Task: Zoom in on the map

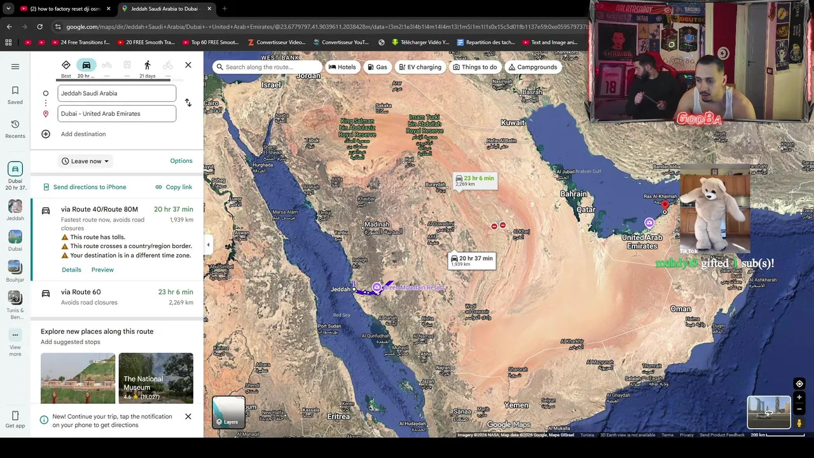Action: (799, 398)
